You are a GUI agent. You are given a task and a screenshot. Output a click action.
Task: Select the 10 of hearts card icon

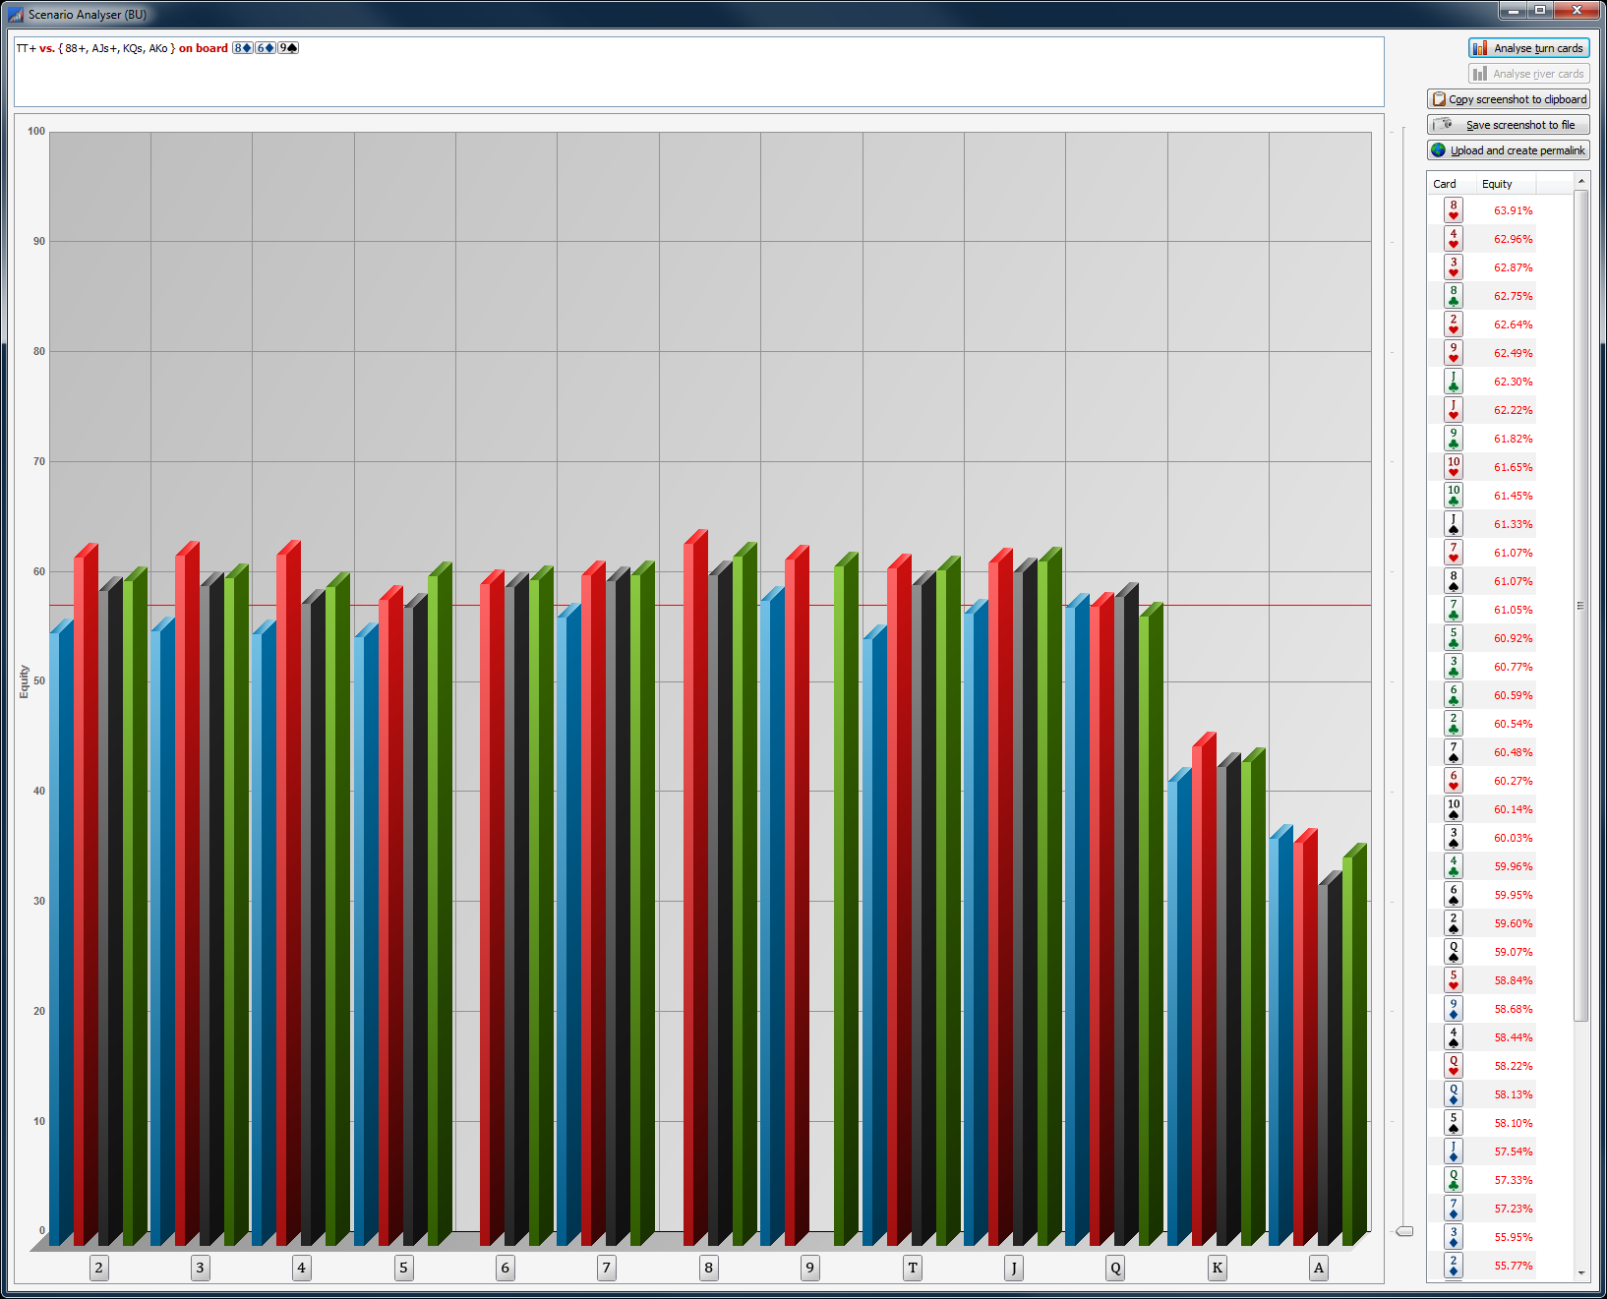pos(1453,467)
